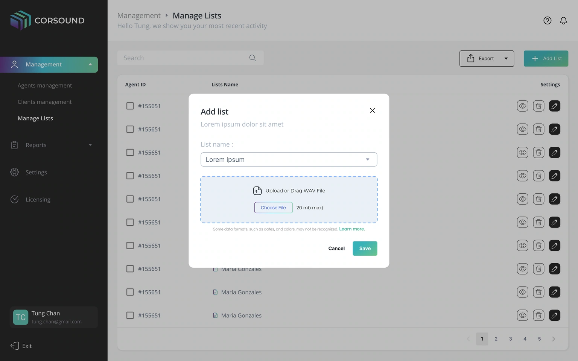
Task: Click the Lists Name column header
Action: tap(225, 85)
